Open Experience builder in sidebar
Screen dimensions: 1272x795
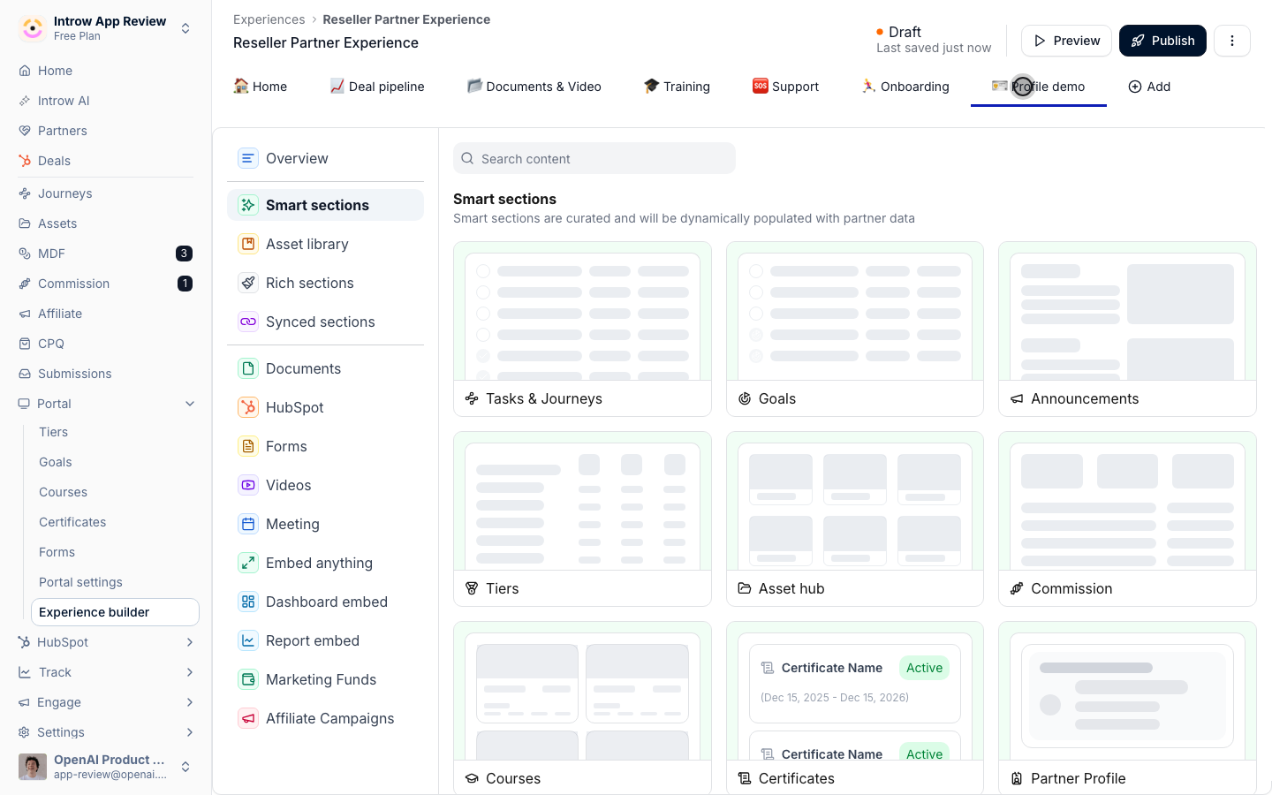pyautogui.click(x=115, y=612)
